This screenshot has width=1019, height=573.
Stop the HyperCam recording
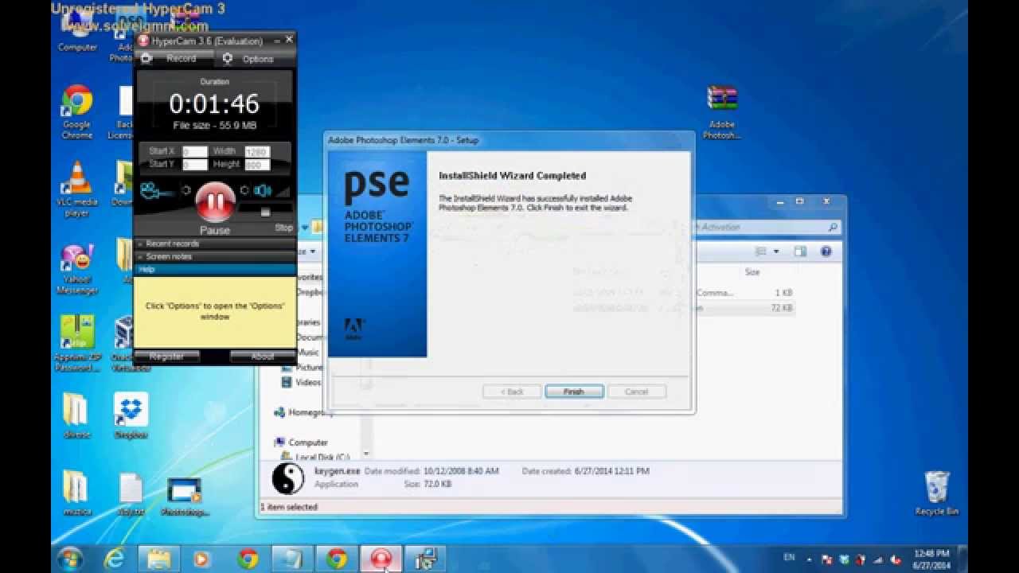click(283, 228)
